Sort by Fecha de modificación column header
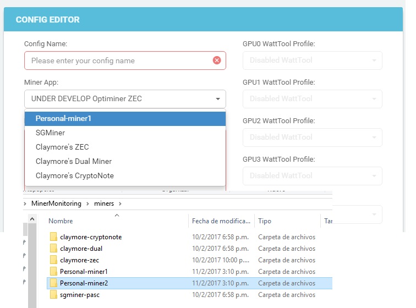The height and width of the screenshot is (308, 416). point(221,221)
